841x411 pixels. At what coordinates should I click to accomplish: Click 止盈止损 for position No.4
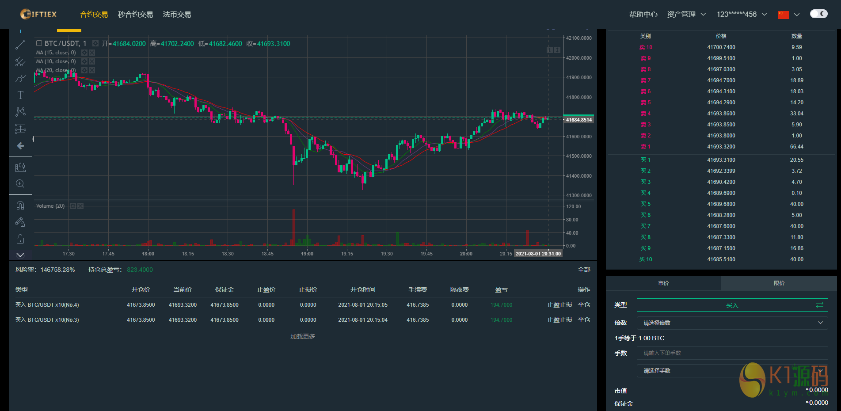tap(559, 305)
